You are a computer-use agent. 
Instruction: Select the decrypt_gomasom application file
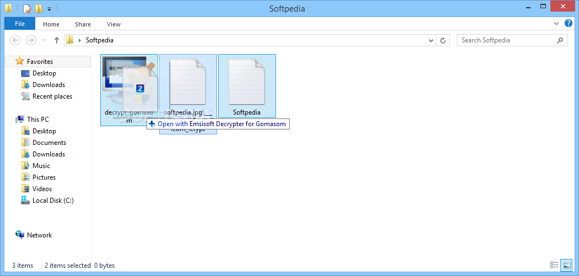point(129,90)
